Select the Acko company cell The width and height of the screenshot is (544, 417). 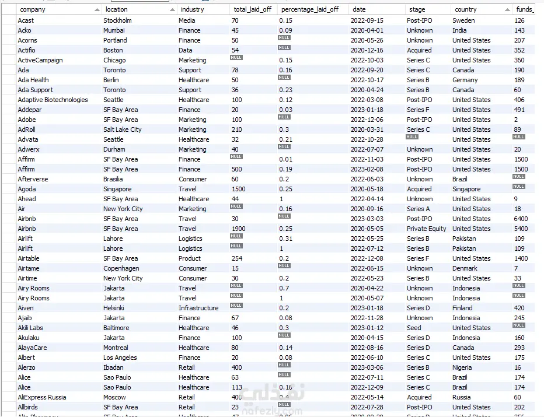pyautogui.click(x=58, y=30)
